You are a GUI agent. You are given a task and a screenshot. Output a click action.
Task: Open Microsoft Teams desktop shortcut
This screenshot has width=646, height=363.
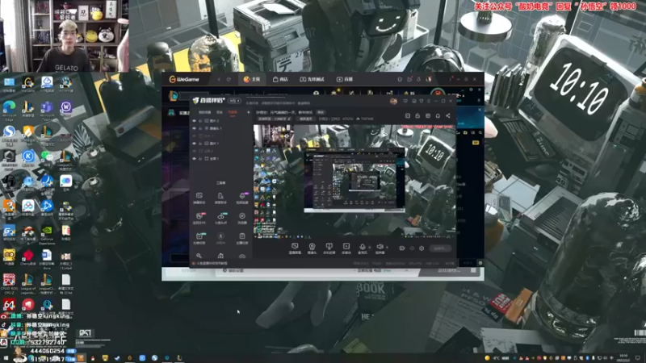click(47, 111)
